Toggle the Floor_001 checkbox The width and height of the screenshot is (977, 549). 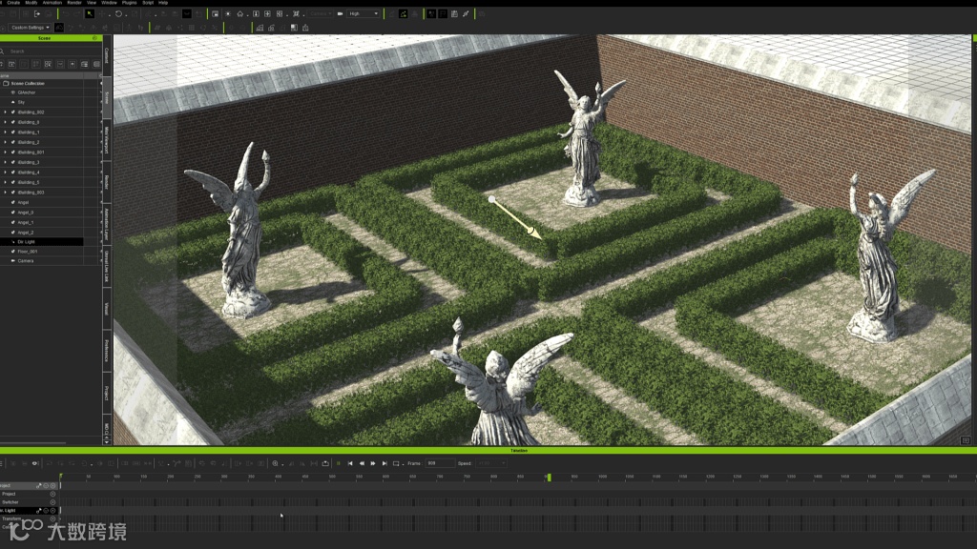coord(13,252)
